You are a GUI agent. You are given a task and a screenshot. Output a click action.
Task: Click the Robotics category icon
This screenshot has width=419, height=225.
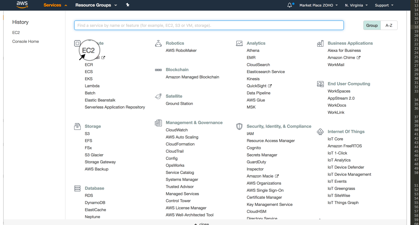click(x=158, y=43)
